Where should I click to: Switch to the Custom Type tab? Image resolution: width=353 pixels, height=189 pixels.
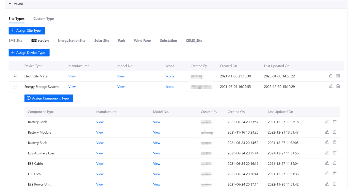[44, 19]
